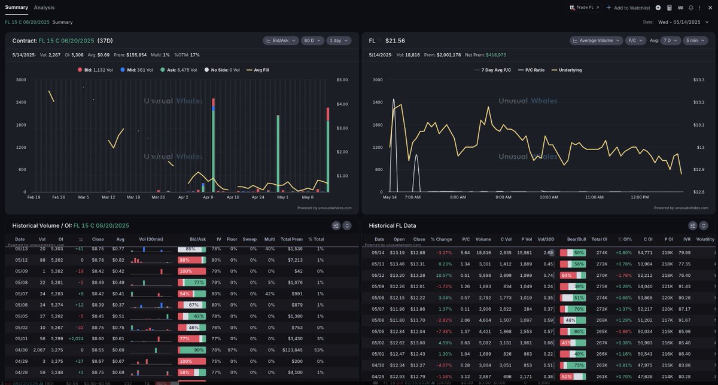718x385 pixels.
Task: Open the 60 D range dropdown
Action: tap(312, 41)
